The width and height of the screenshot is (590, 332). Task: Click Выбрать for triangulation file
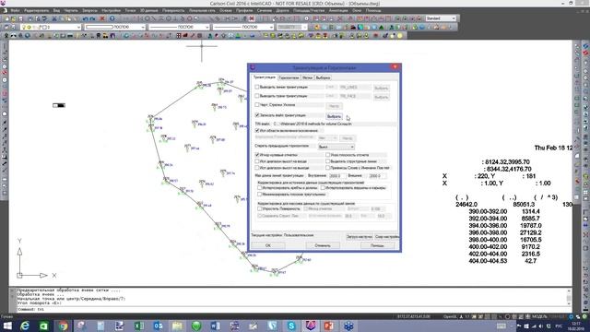click(x=334, y=116)
